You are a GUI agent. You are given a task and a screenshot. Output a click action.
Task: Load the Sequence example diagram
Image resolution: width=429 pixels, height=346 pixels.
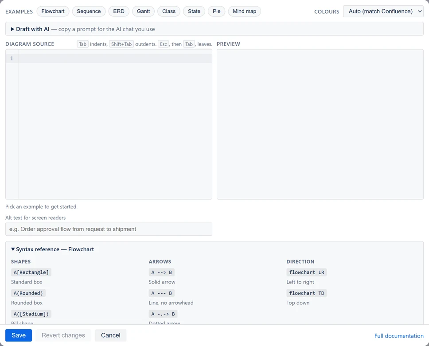pyautogui.click(x=89, y=11)
